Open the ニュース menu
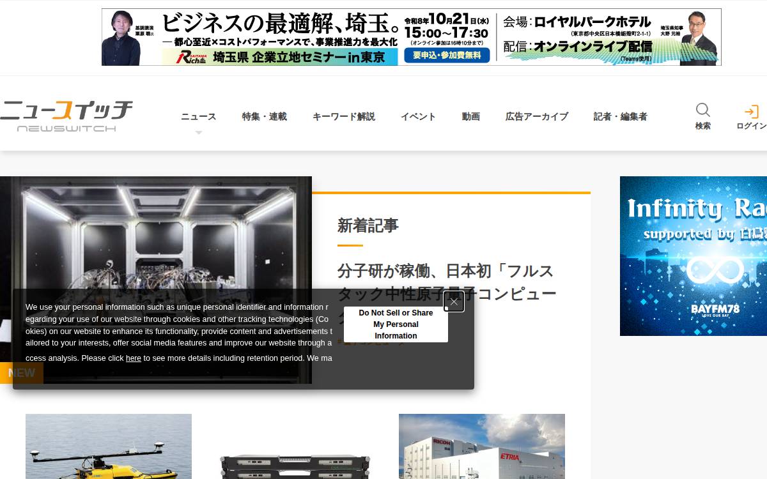Screen dimensions: 767x479 click(x=199, y=116)
